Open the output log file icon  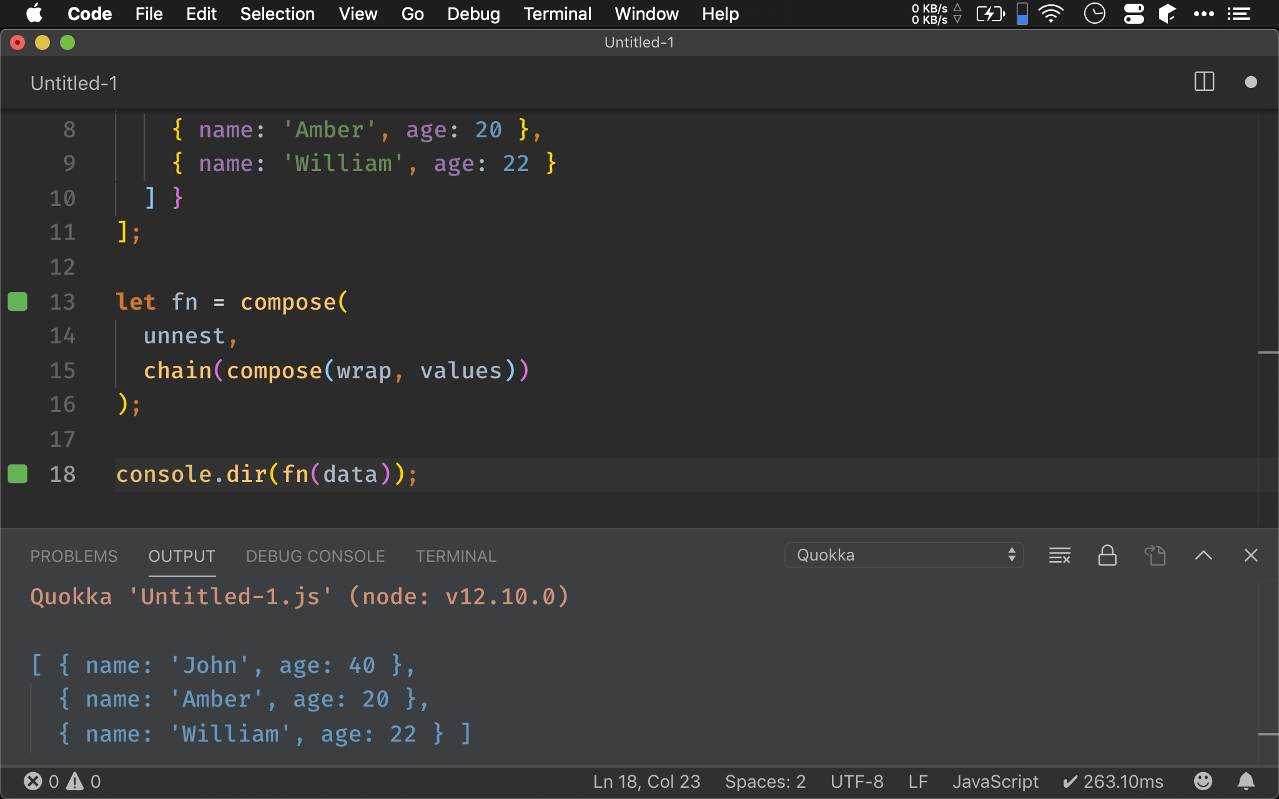1155,555
